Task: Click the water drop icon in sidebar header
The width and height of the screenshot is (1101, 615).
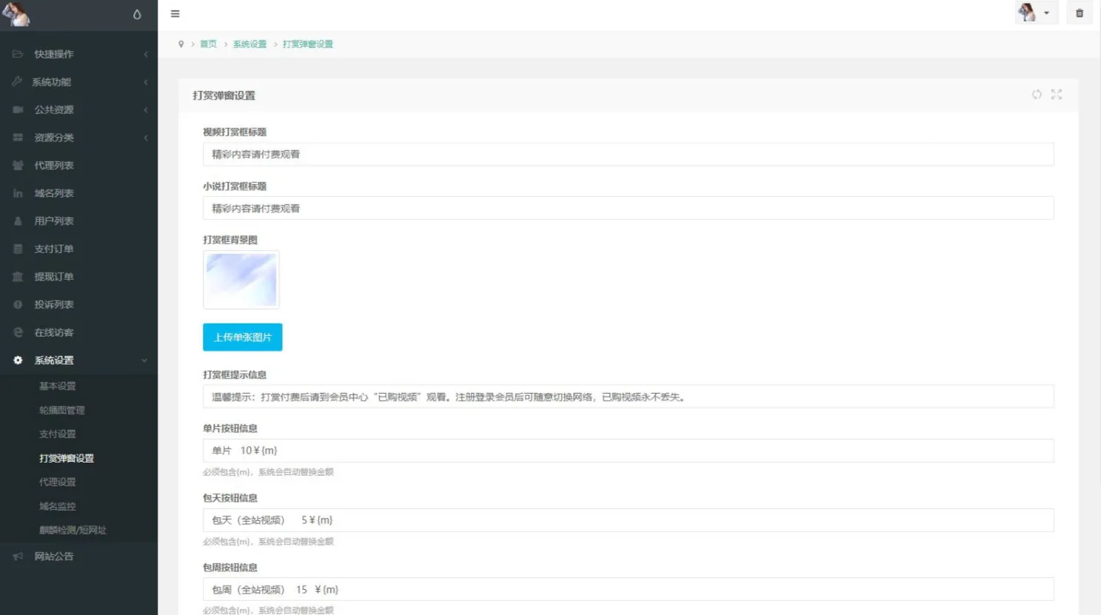Action: coord(137,15)
